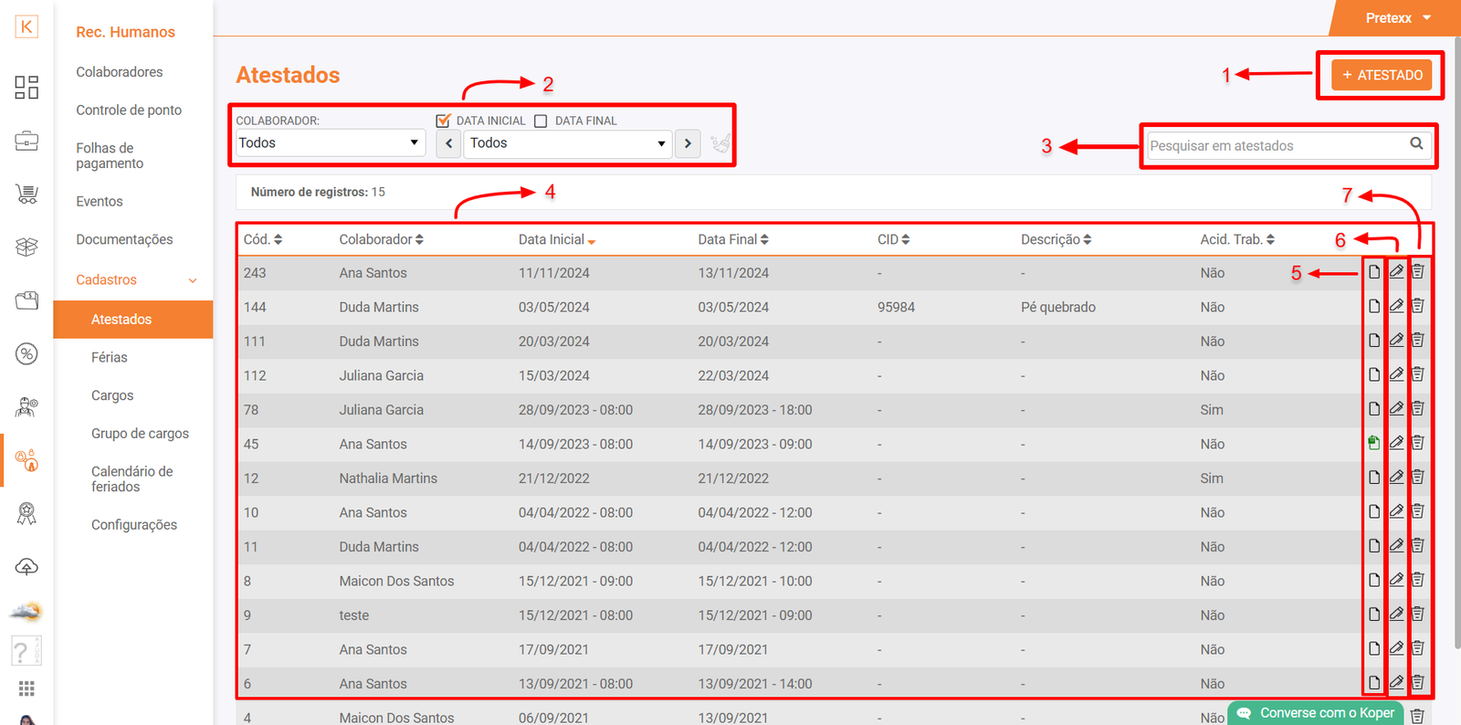Viewport: 1461px width, 725px height.
Task: Uncheck the DATA INICIAL checkbox
Action: click(x=444, y=121)
